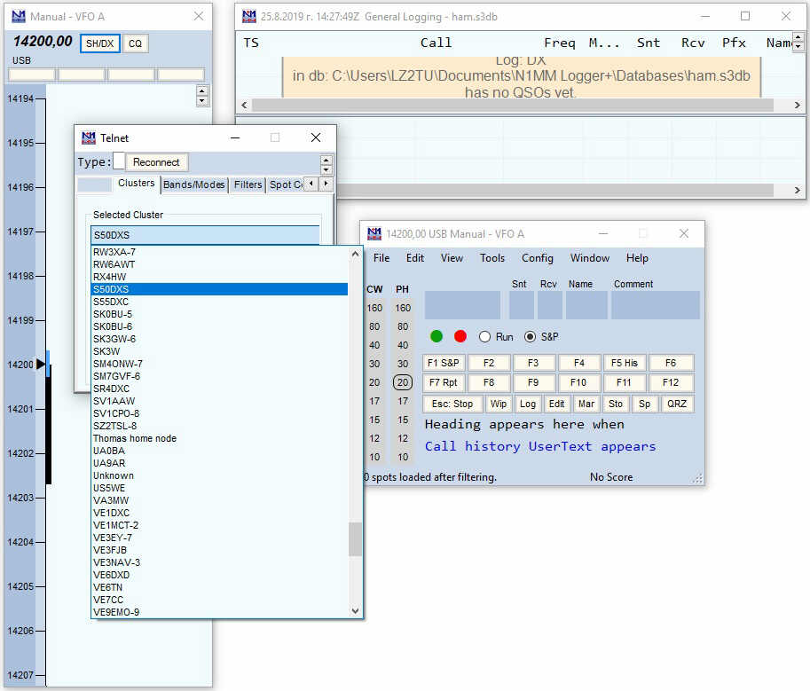Click the cluster list vertical scrollbar thumb
The image size is (810, 691).
tap(355, 539)
